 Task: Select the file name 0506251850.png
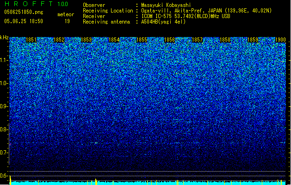(x=24, y=12)
